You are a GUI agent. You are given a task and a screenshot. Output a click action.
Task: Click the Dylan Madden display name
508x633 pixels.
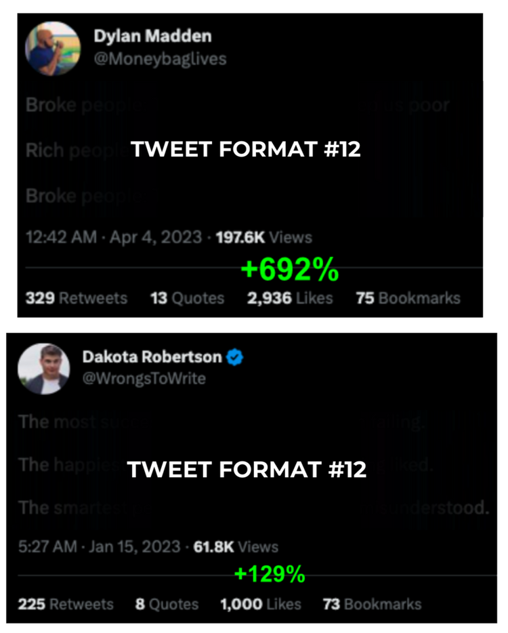point(152,37)
